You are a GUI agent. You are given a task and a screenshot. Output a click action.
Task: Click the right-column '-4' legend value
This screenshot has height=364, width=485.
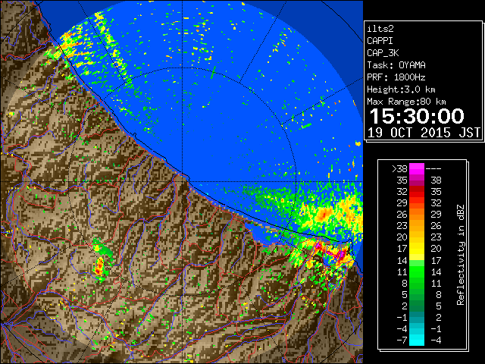click(x=436, y=340)
